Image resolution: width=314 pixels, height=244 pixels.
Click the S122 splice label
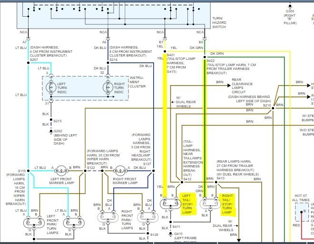pos(91,168)
